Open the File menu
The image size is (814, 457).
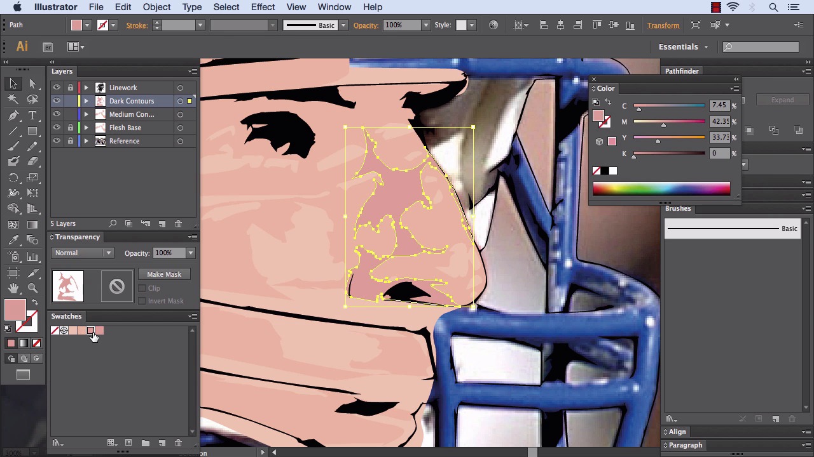96,7
